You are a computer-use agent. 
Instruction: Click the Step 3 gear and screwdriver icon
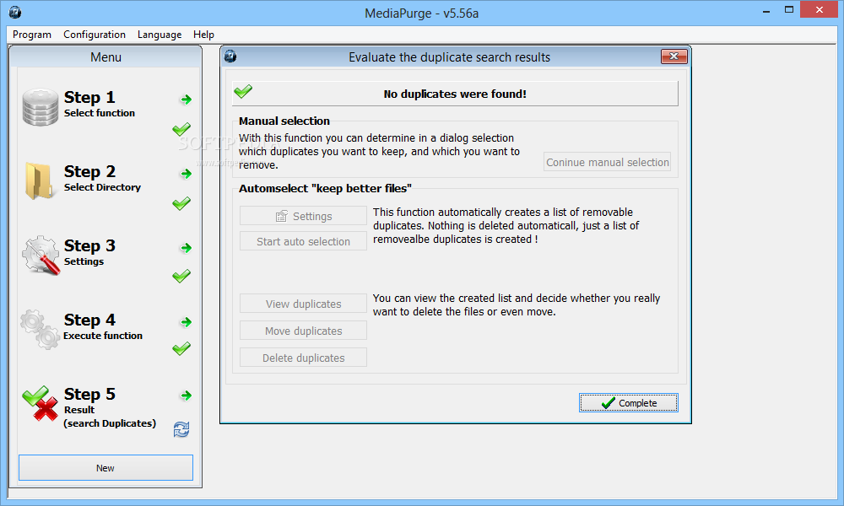tap(41, 256)
